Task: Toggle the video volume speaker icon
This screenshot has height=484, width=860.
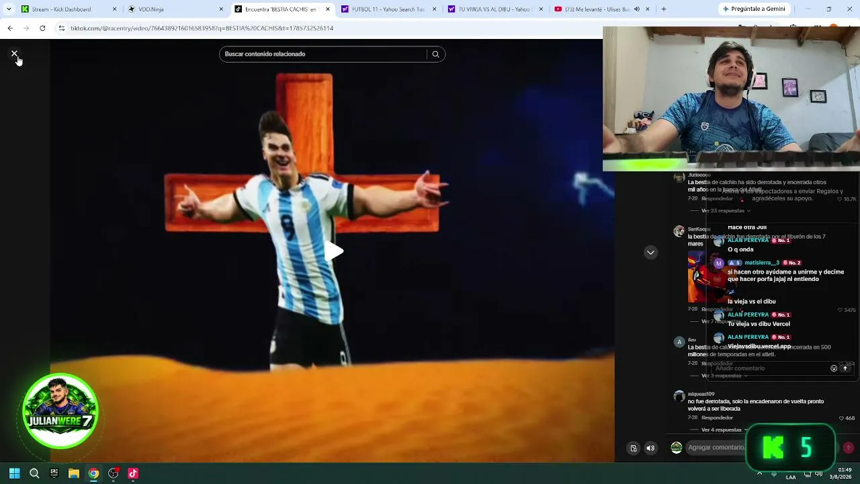Action: 650,448
